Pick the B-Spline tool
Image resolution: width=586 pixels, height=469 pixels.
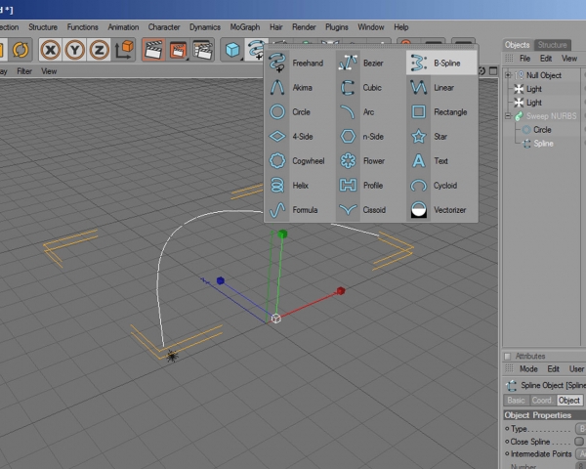441,63
